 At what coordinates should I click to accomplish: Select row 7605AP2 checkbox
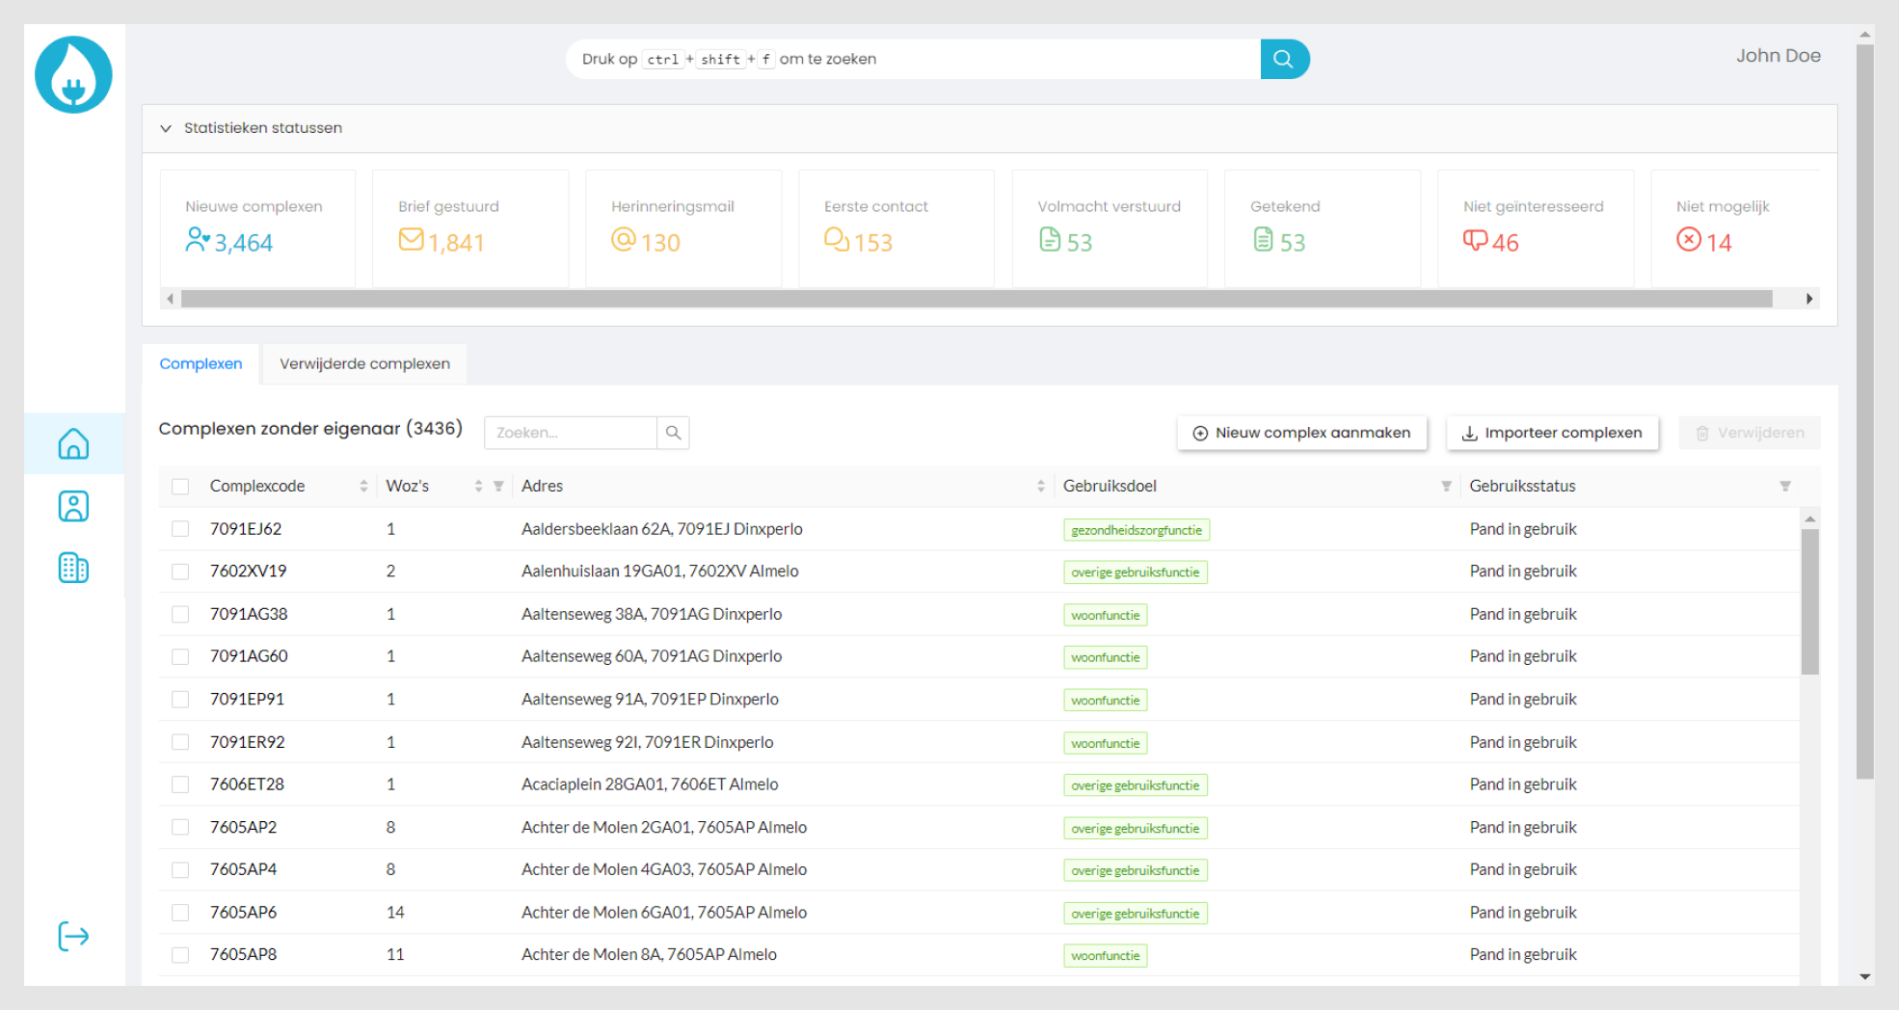[180, 827]
